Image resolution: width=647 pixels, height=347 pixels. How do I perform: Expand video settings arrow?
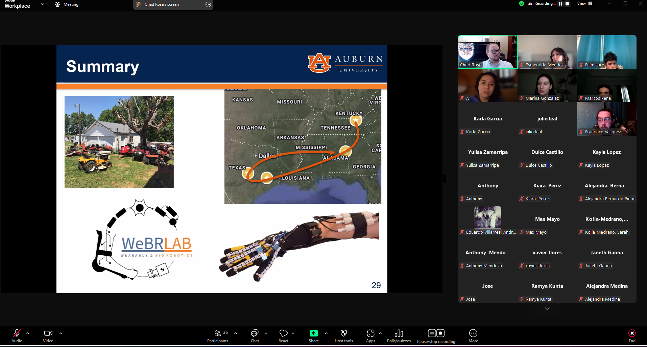61,333
